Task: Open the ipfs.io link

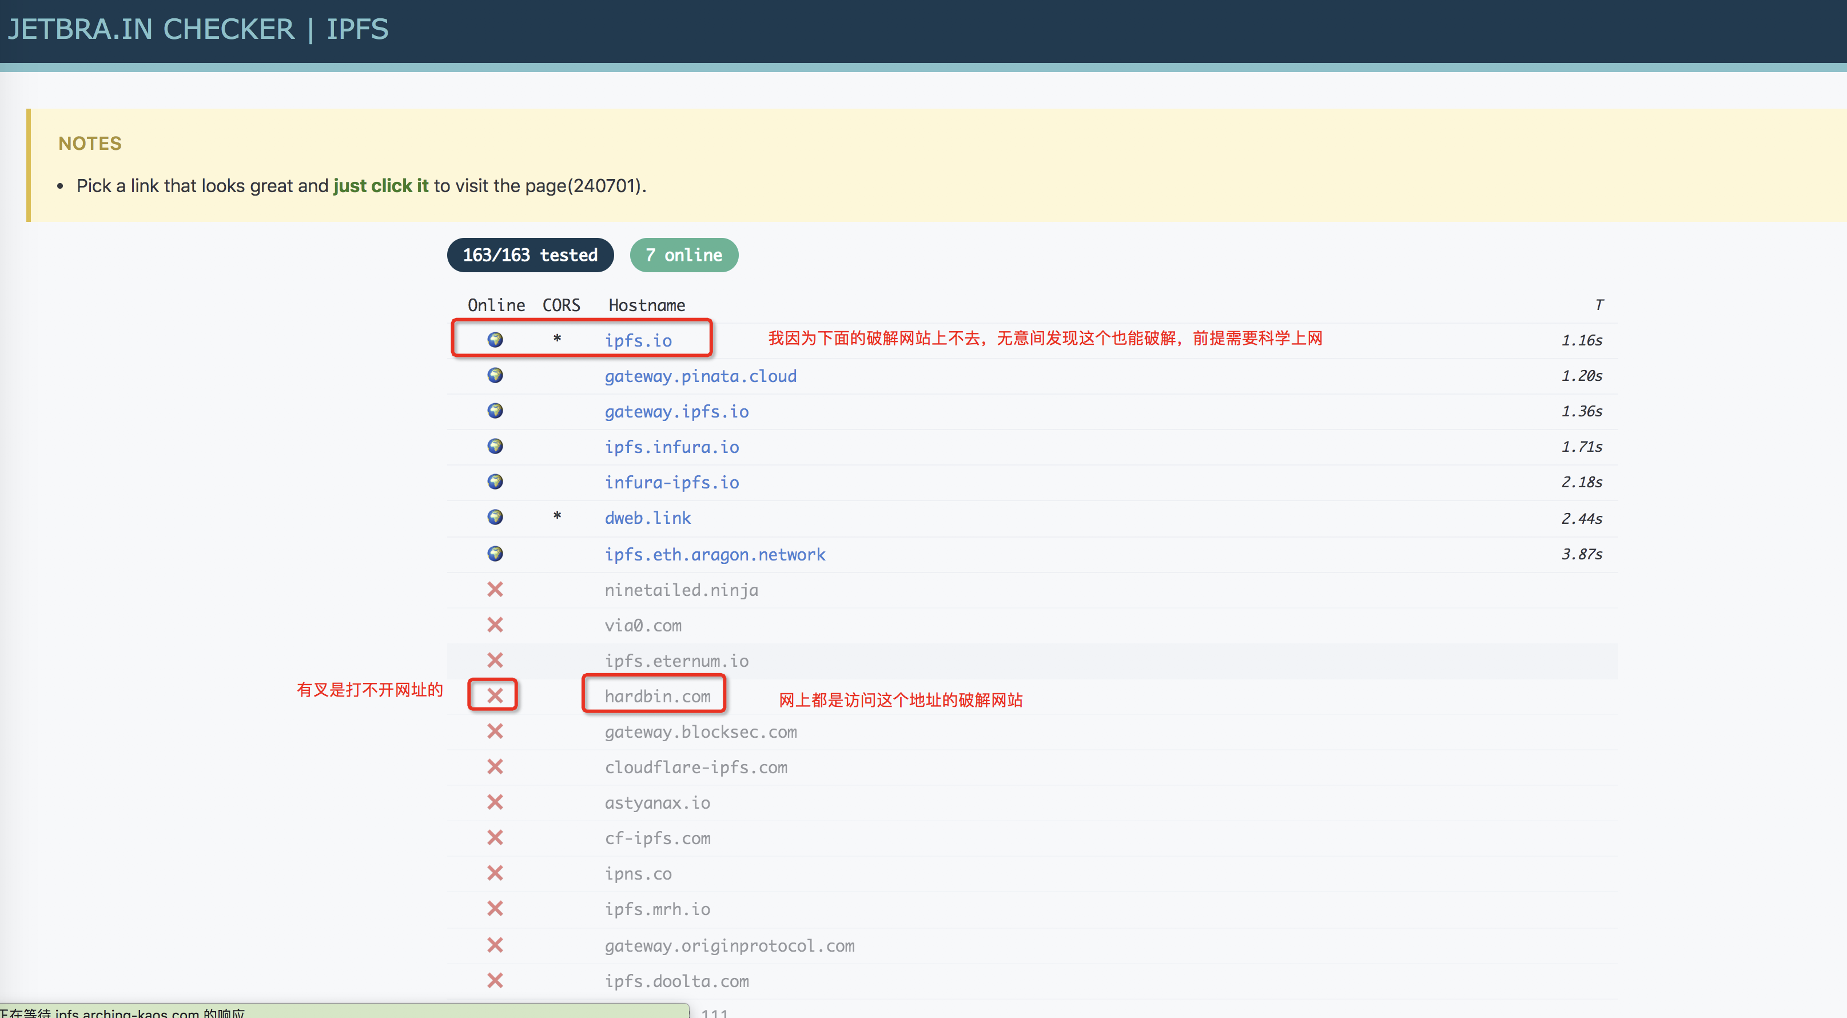Action: coord(638,340)
